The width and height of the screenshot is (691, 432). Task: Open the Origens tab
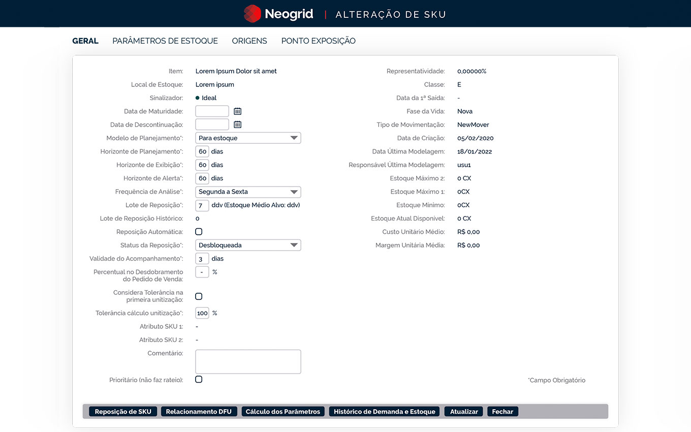[x=249, y=41]
